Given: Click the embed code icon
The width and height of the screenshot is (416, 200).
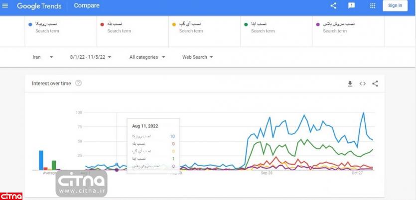Looking at the screenshot, I should (x=362, y=84).
